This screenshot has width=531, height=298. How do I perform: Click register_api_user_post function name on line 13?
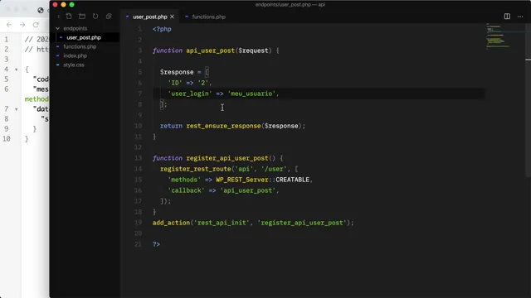pos(227,158)
